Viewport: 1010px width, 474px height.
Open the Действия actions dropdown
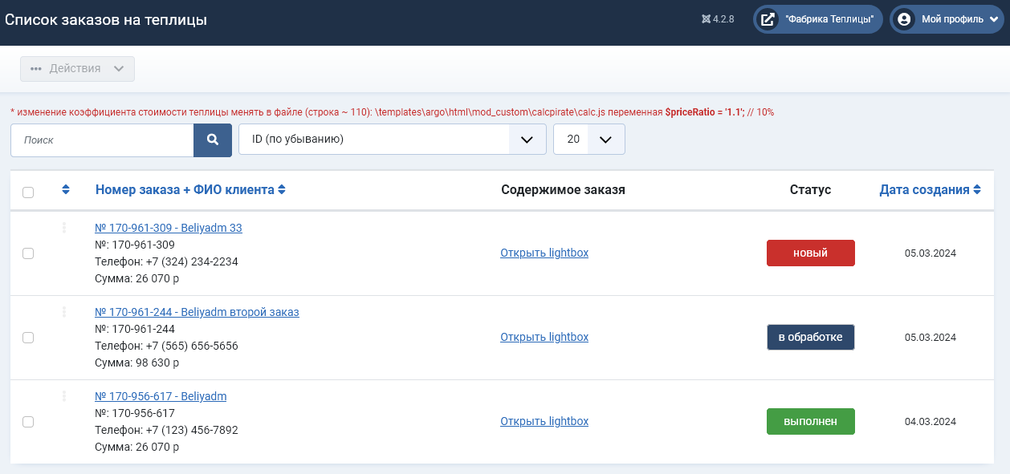pyautogui.click(x=77, y=69)
